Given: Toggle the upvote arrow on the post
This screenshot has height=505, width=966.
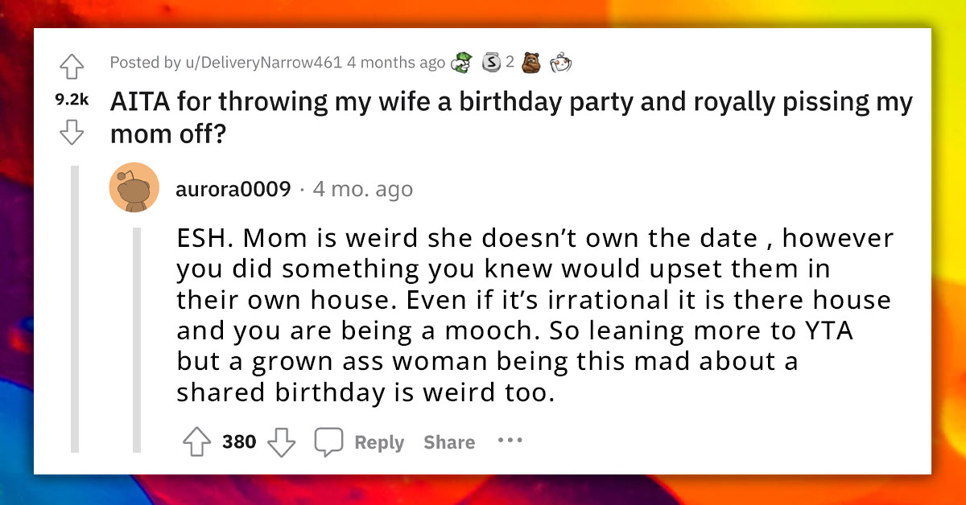Looking at the screenshot, I should (x=71, y=66).
